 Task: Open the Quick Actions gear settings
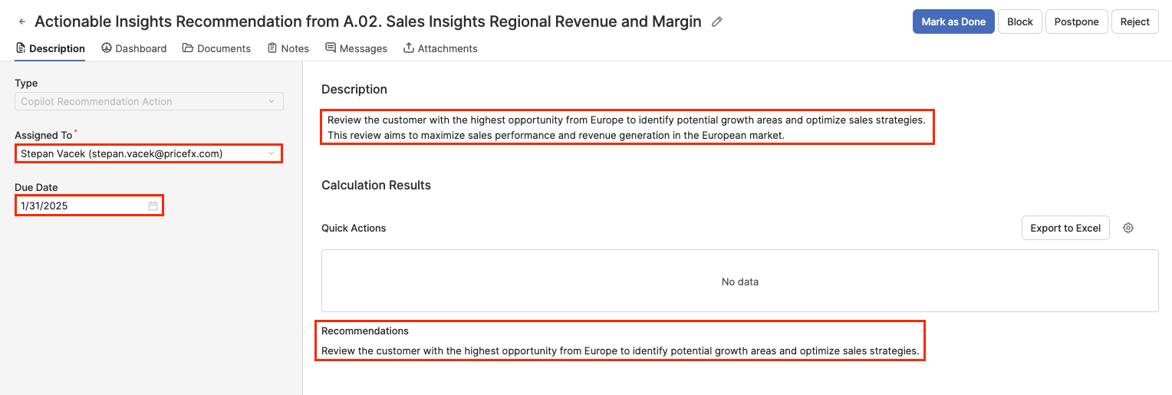1128,228
